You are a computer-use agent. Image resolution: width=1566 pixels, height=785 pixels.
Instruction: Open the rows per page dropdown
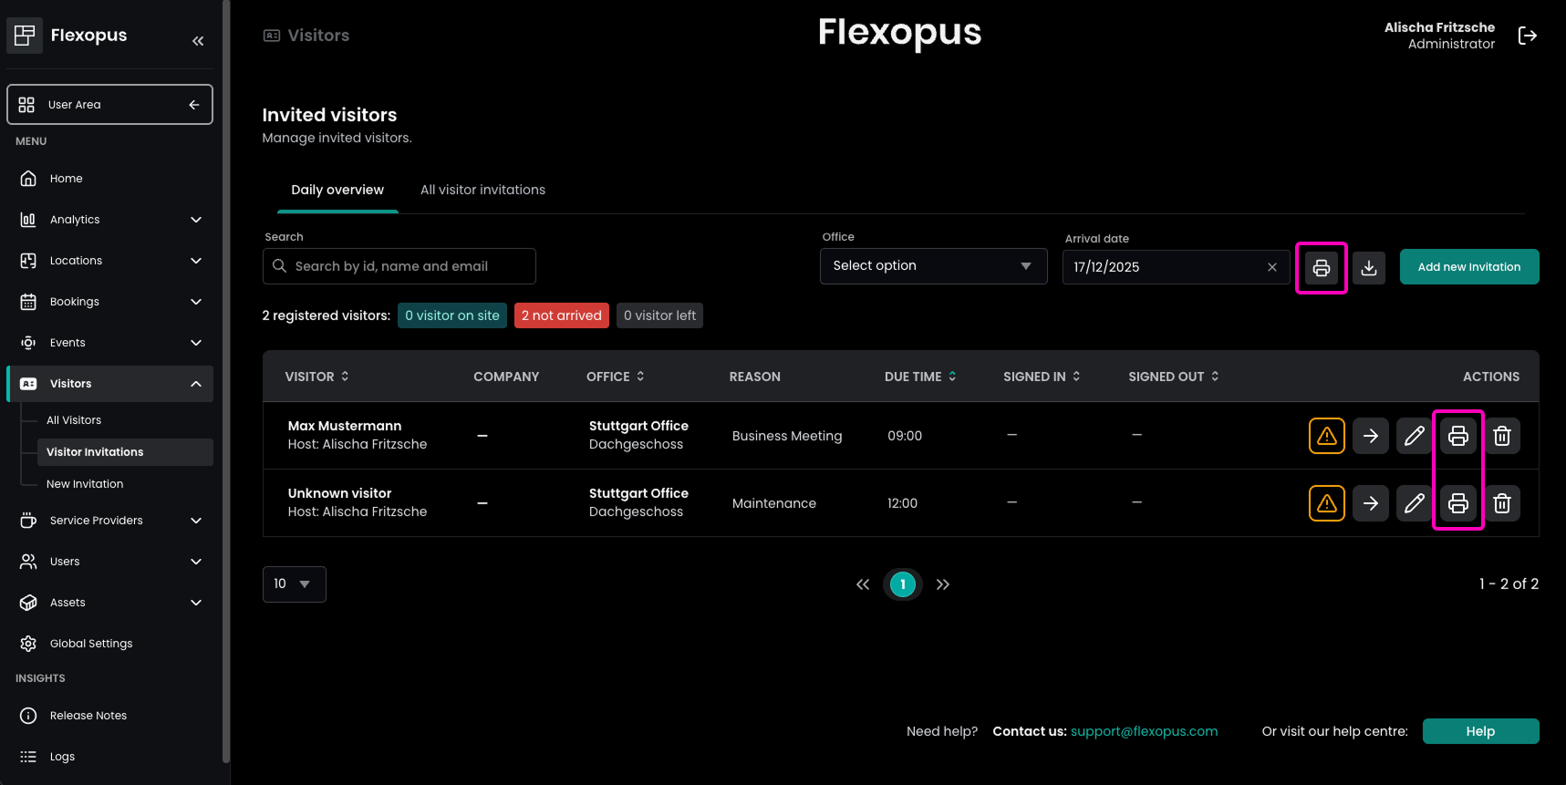[294, 584]
